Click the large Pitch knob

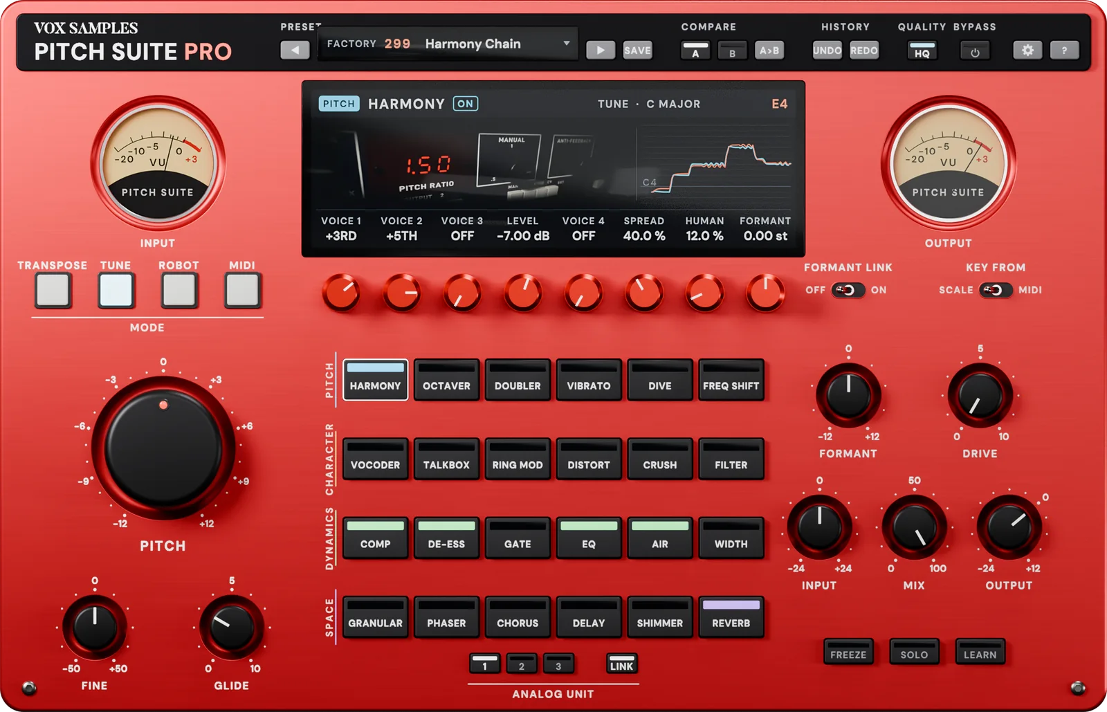coord(163,448)
